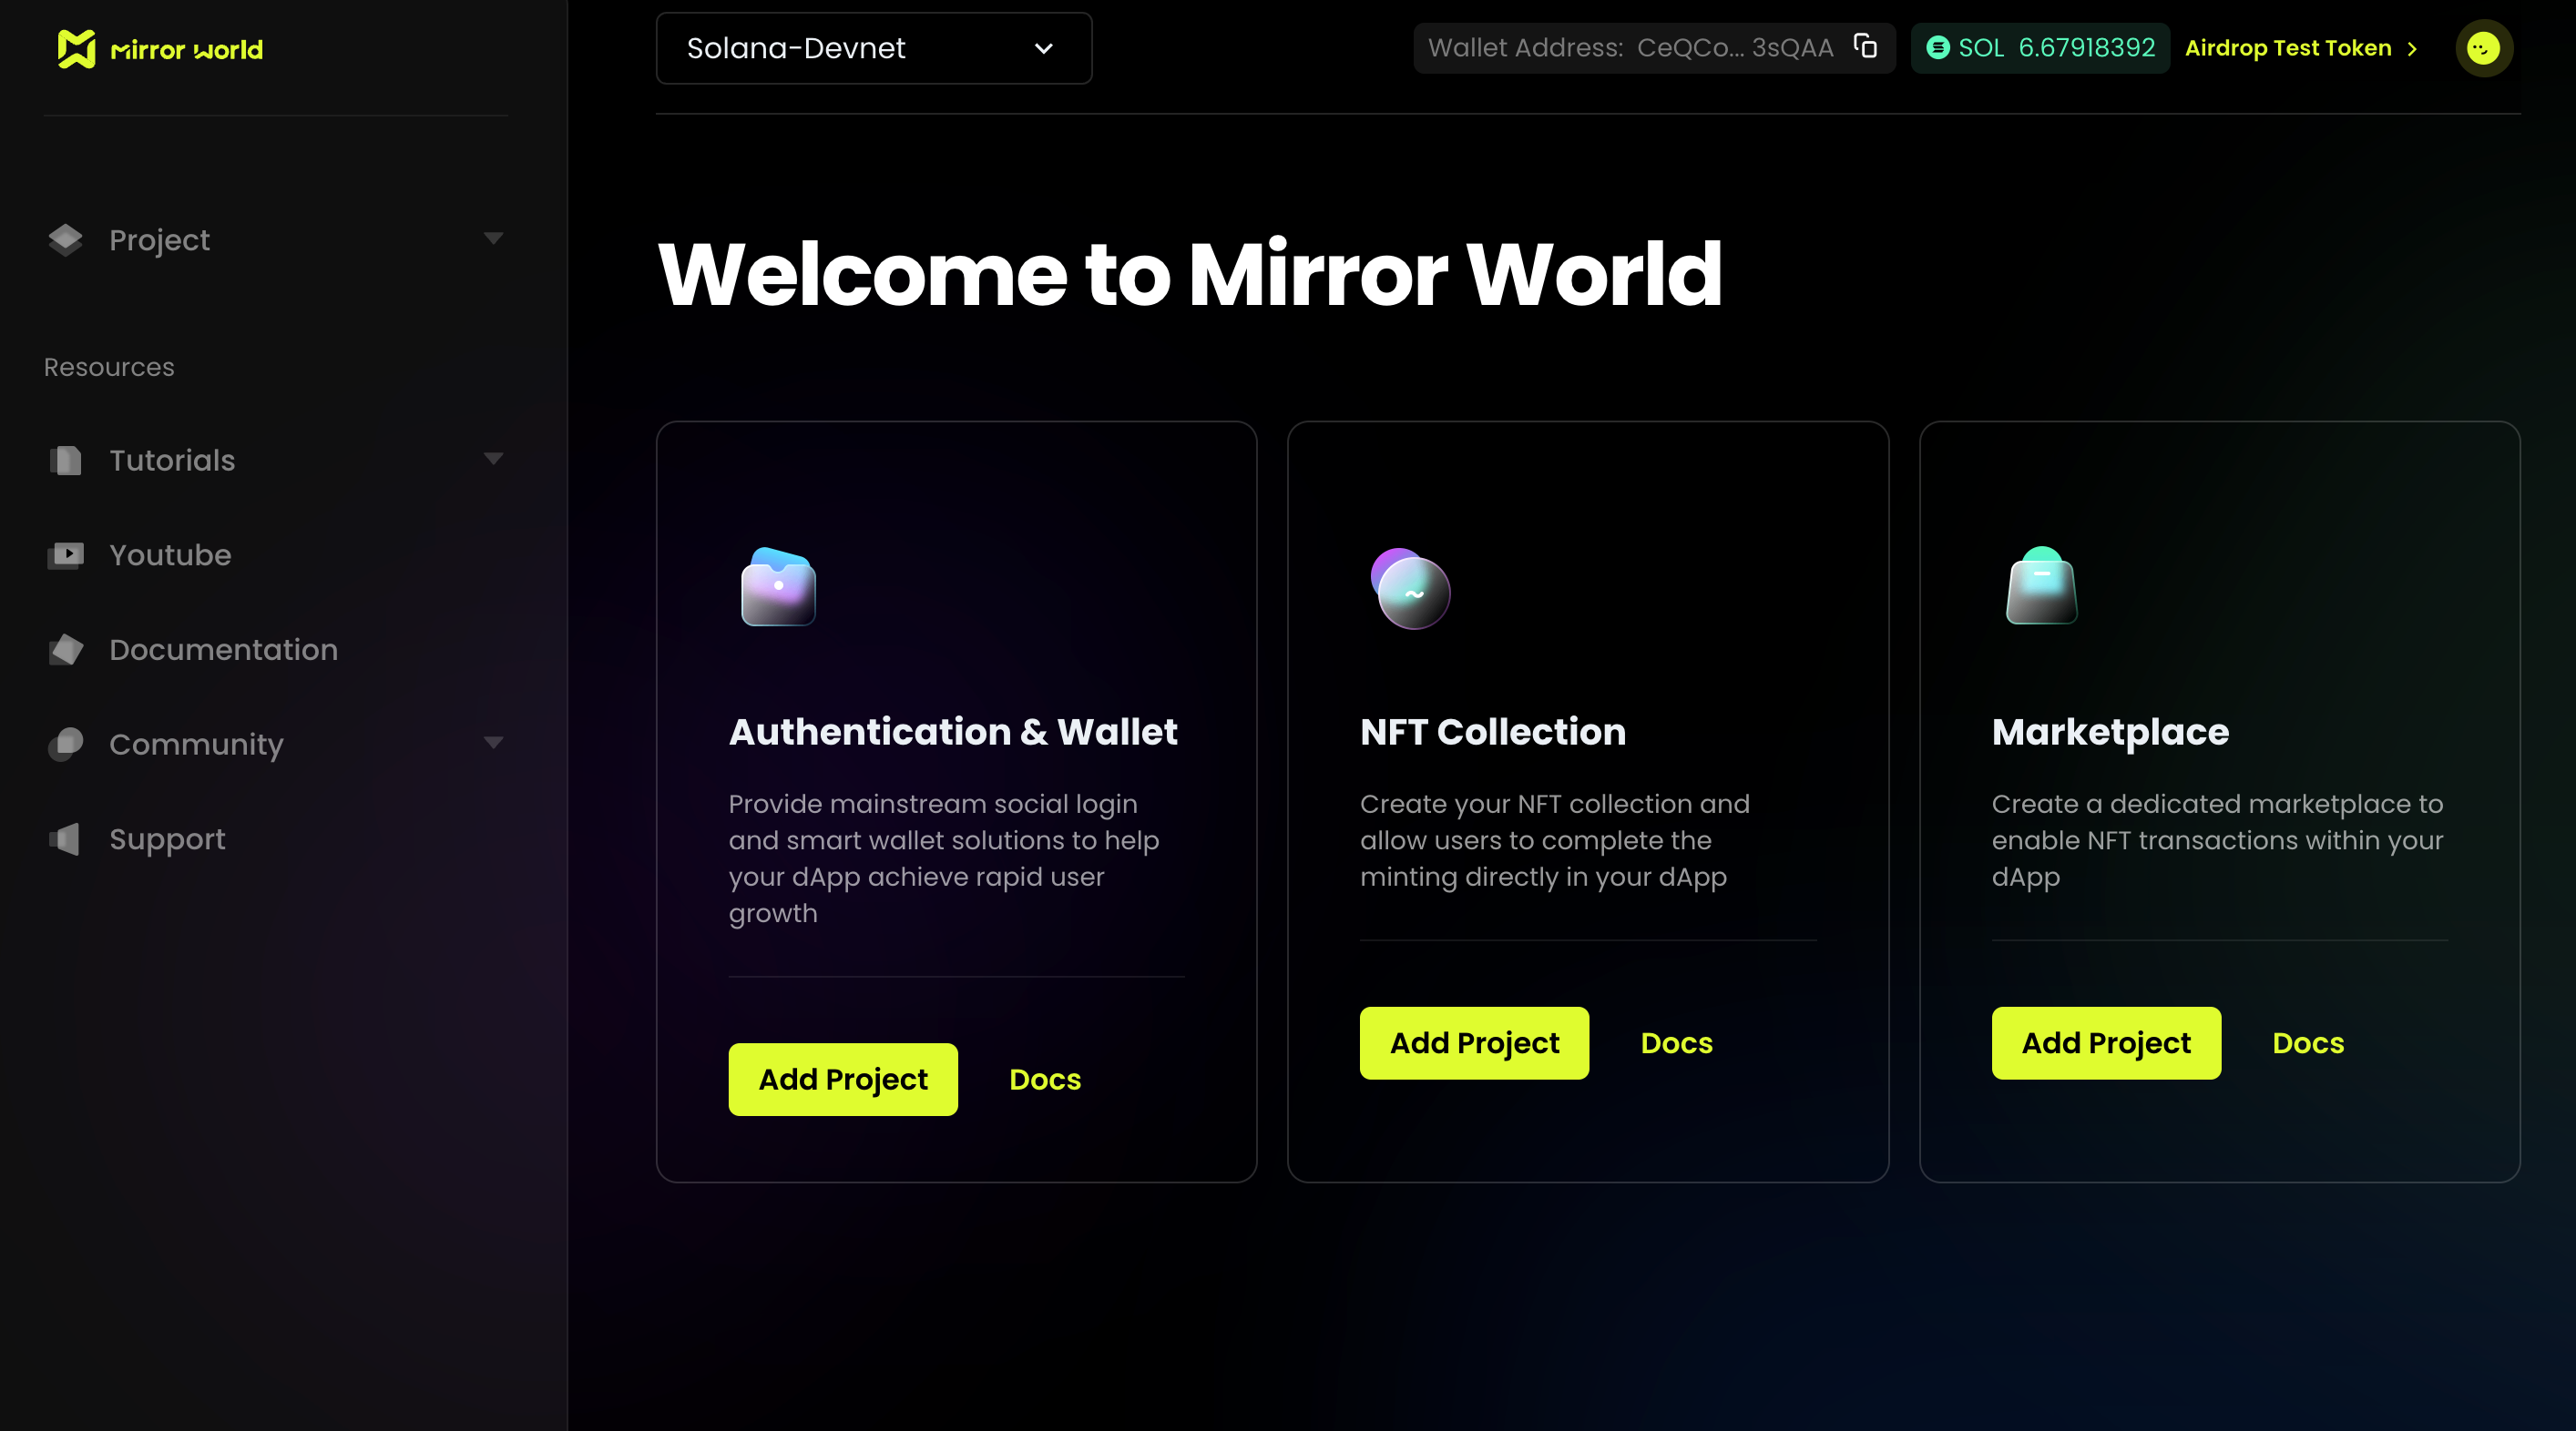Open Support from sidebar
This screenshot has height=1431, width=2576.
(x=275, y=839)
